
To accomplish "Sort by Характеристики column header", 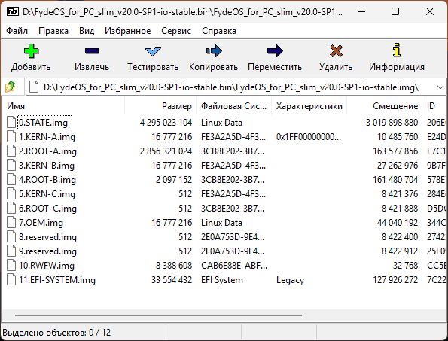I will [x=309, y=106].
